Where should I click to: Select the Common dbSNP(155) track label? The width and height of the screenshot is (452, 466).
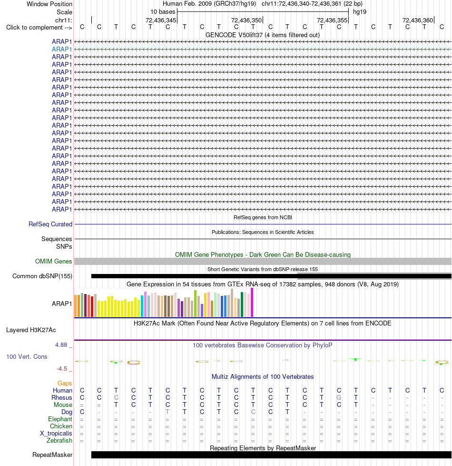coord(42,276)
